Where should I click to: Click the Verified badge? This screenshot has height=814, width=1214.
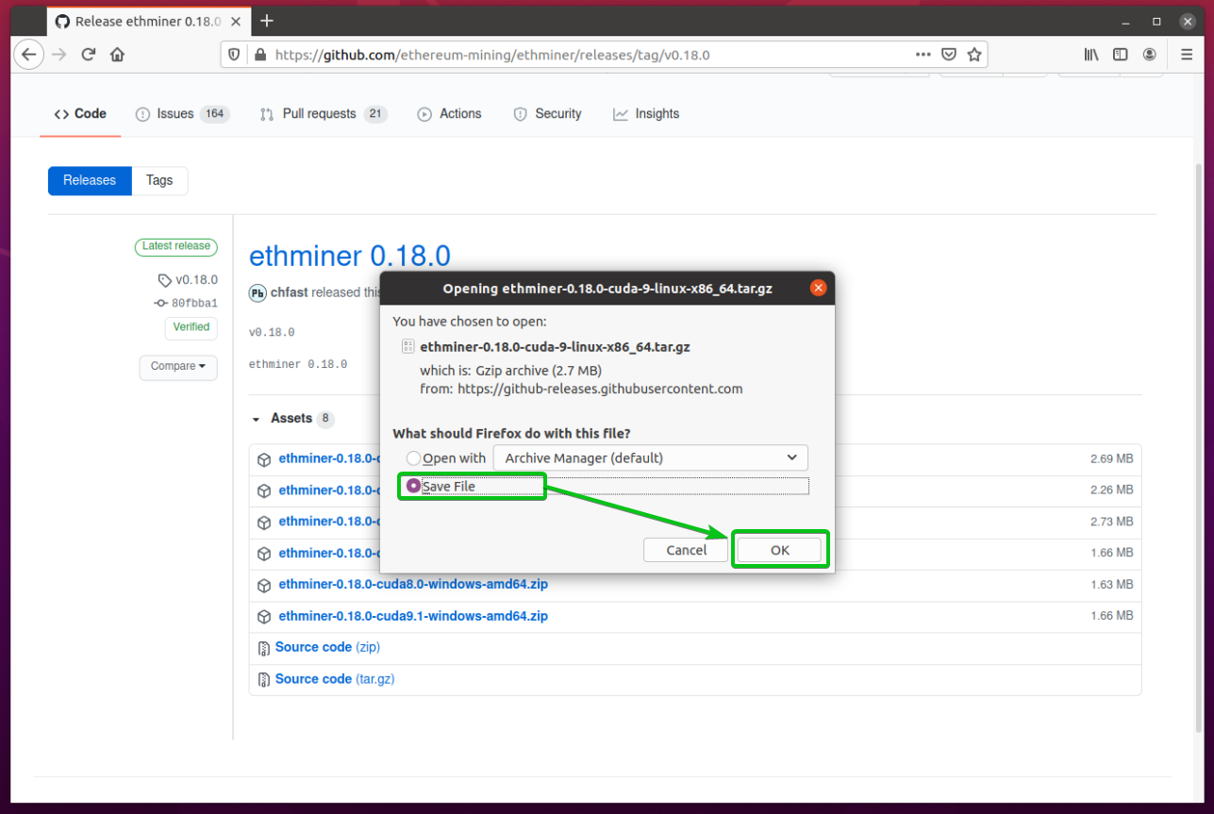(191, 327)
